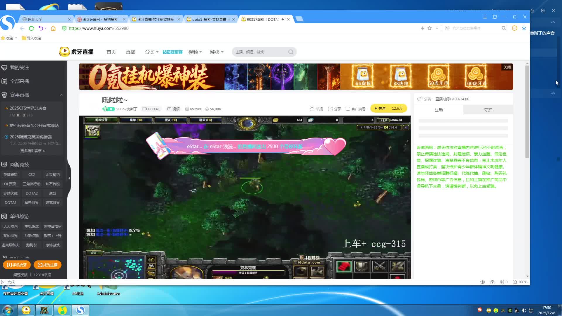Image resolution: width=562 pixels, height=316 pixels.
Task: Bookmark page with the star icon
Action: pyautogui.click(x=429, y=28)
